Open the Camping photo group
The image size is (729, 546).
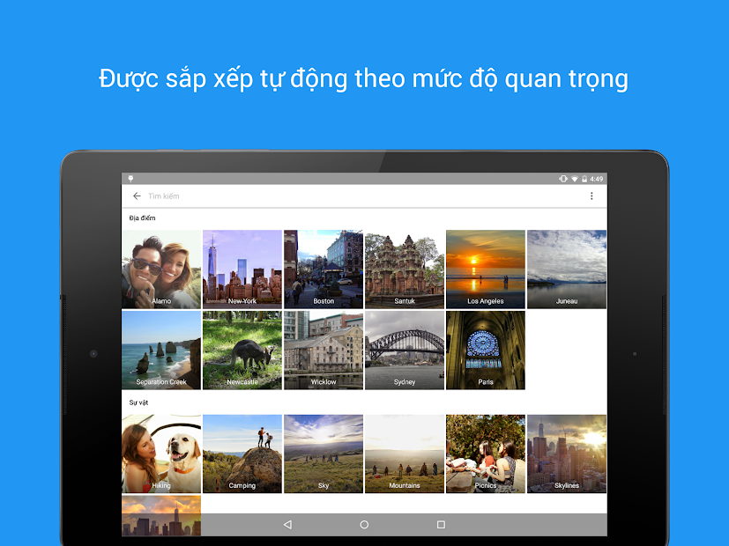point(242,454)
